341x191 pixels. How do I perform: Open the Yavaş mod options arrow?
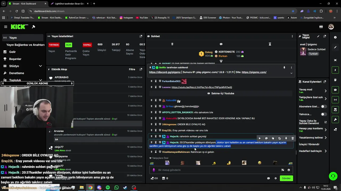pos(326,91)
